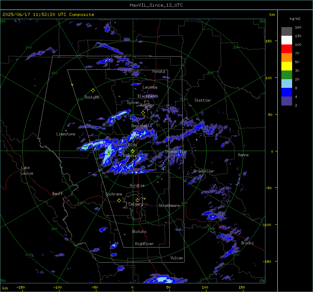Click the Vulcan city label

tap(177, 258)
